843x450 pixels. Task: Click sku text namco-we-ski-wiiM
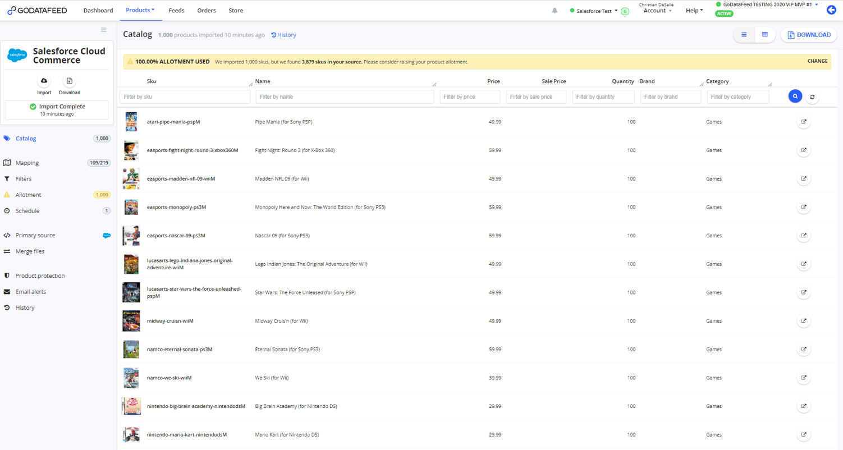(169, 378)
